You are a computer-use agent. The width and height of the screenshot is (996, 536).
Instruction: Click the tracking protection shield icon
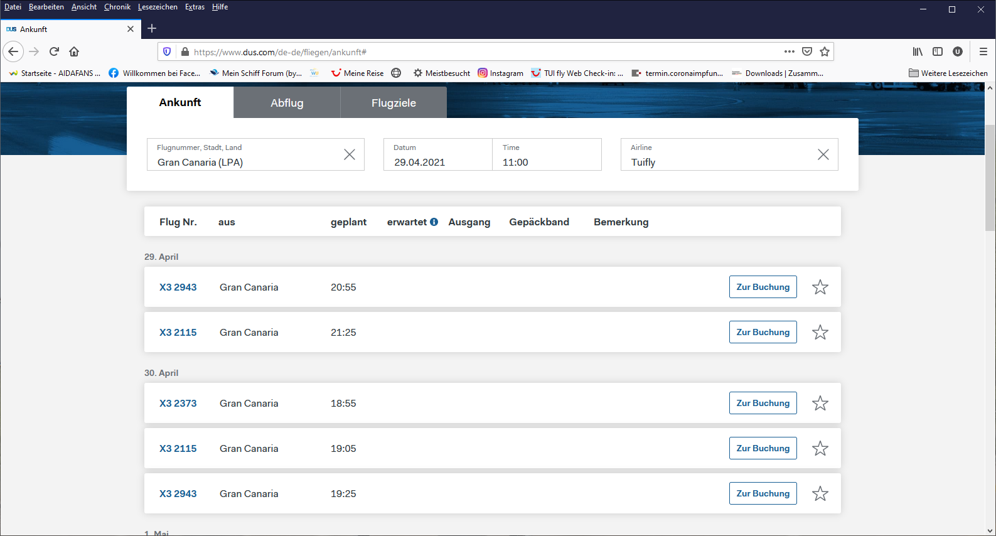(167, 51)
